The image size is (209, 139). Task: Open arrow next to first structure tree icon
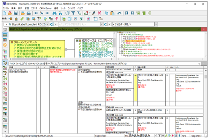[55, 24]
